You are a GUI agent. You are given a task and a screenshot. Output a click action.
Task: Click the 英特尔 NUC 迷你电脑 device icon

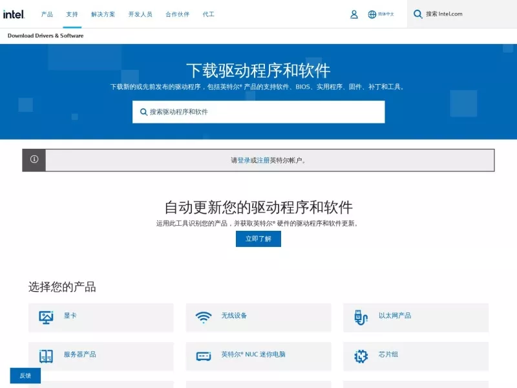204,356
